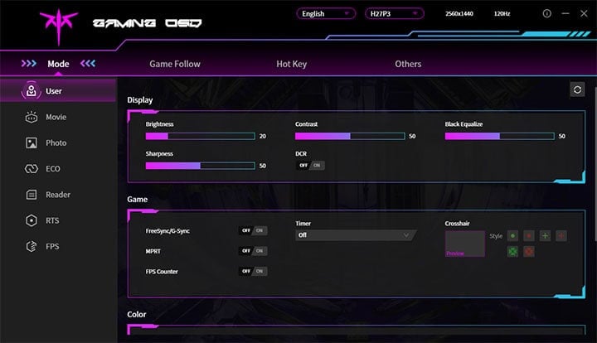The width and height of the screenshot is (597, 343).
Task: Switch to the Game Follow tab
Action: point(174,64)
